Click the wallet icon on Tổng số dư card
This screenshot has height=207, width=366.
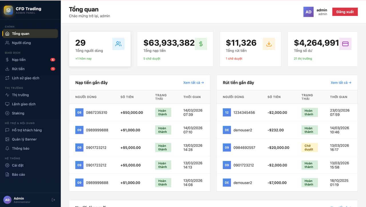345,43
